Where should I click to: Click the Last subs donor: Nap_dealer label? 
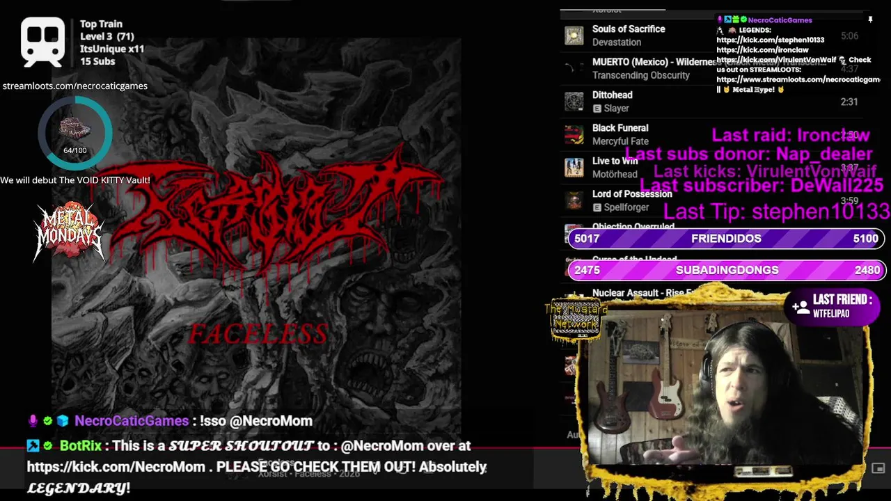(748, 154)
